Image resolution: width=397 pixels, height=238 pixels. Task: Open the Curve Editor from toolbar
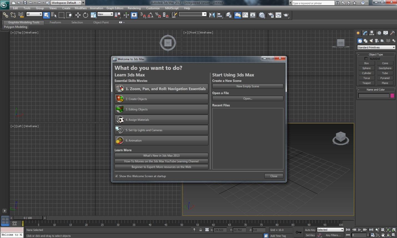245,15
